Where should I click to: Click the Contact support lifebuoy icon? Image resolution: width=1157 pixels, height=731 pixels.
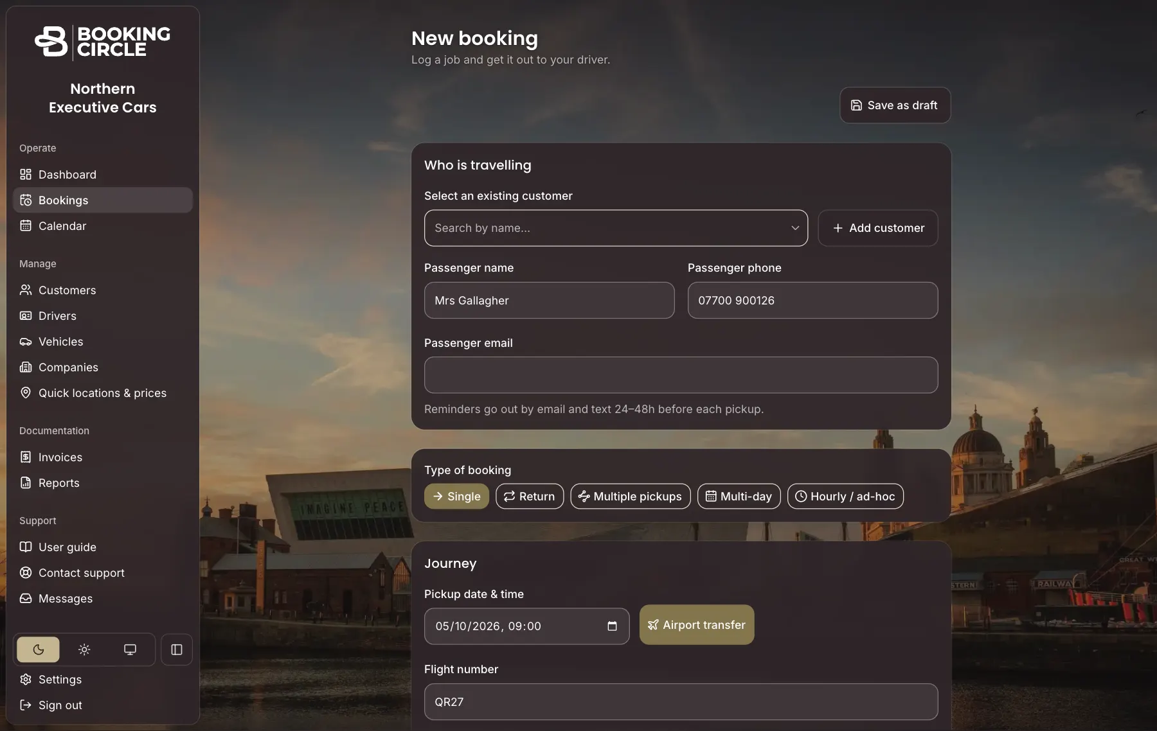click(x=26, y=573)
